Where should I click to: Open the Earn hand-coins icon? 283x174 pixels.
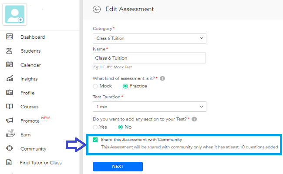[10, 133]
